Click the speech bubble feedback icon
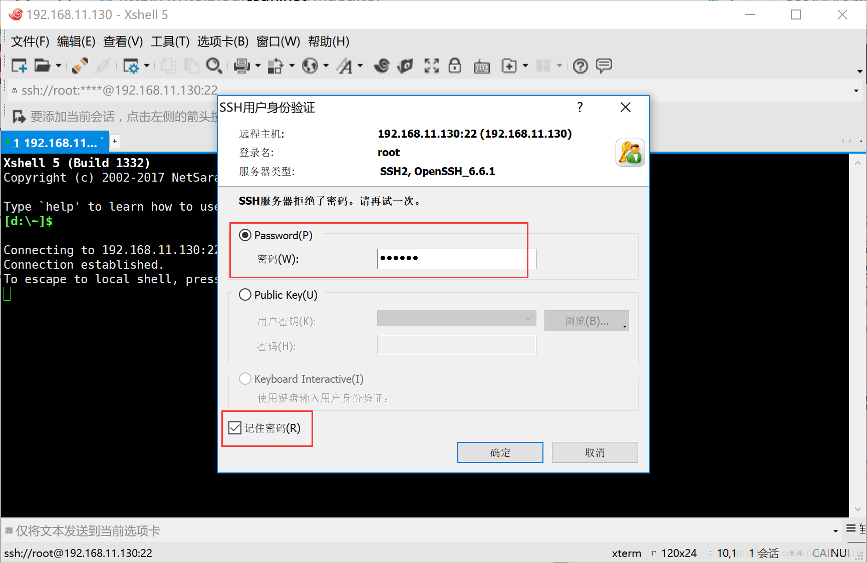Screen dimensions: 867x563 pos(604,66)
